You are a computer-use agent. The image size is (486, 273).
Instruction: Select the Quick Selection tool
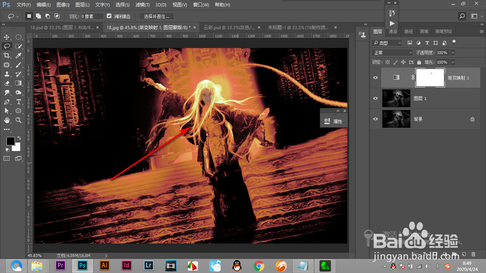coord(19,46)
